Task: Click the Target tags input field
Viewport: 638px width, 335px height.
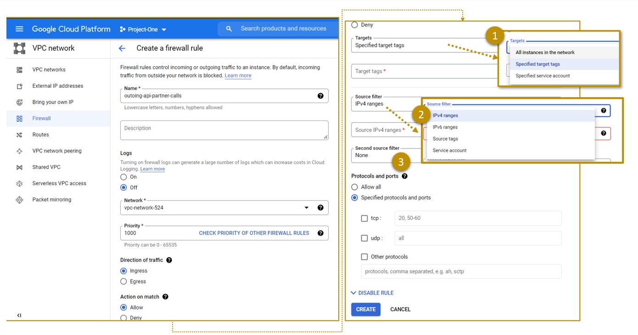Action: click(425, 71)
